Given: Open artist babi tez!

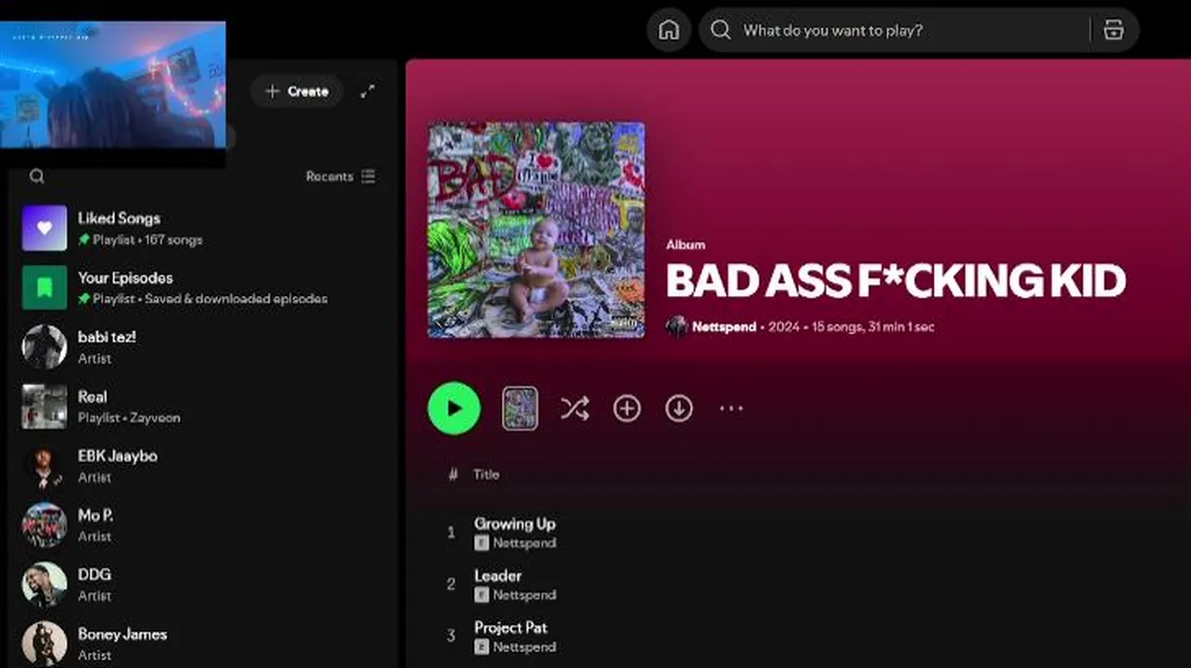Looking at the screenshot, I should coord(201,347).
